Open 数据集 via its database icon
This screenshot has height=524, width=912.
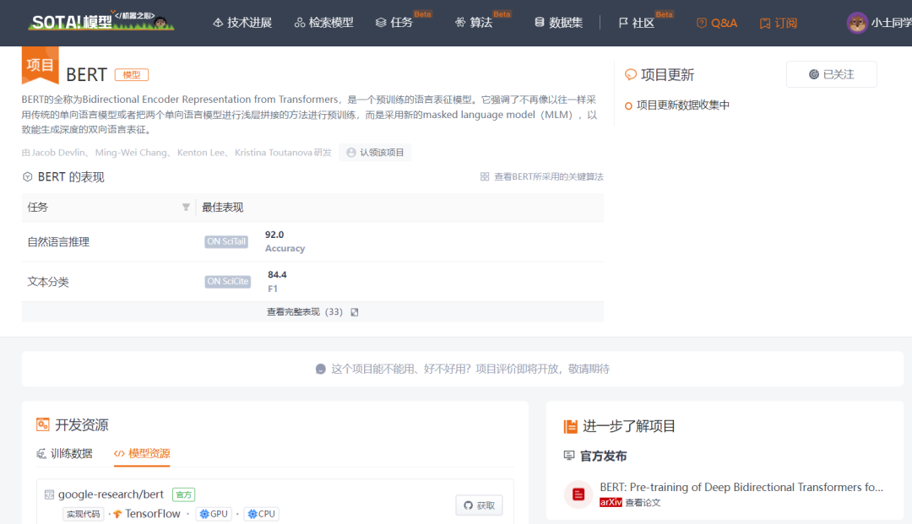[x=538, y=23]
